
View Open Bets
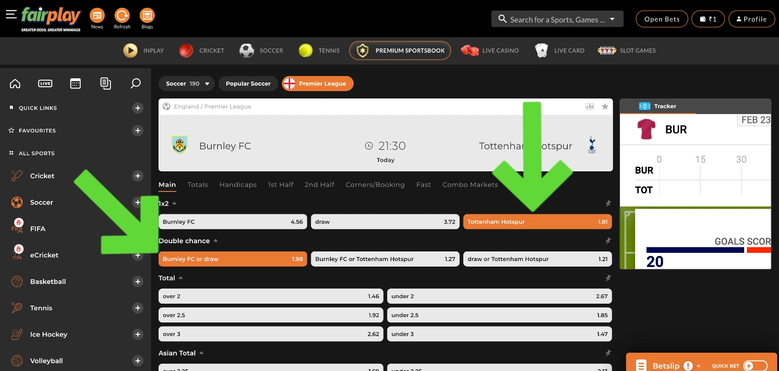(662, 19)
